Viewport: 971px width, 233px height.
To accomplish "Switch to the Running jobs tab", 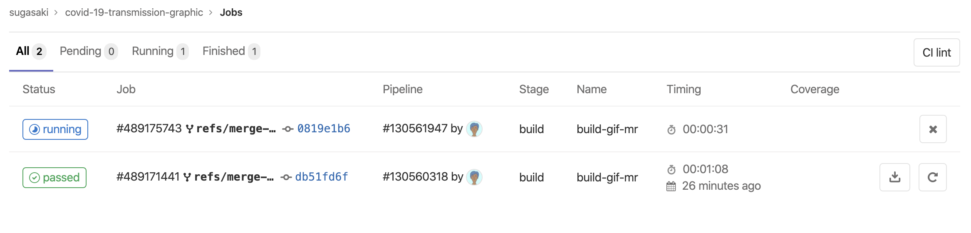I will tap(160, 52).
